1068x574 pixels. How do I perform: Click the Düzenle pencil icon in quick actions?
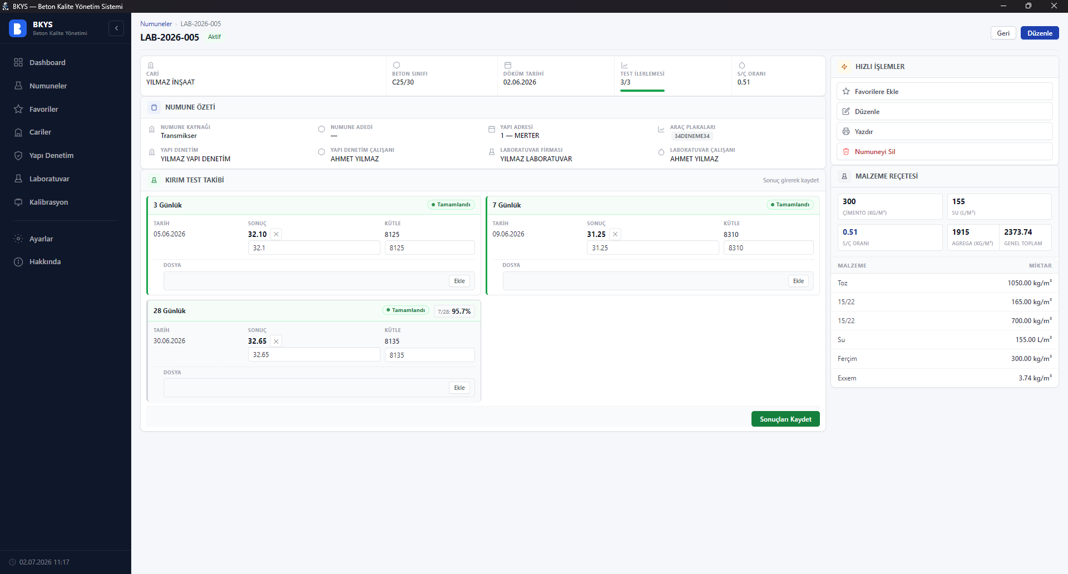tap(846, 111)
